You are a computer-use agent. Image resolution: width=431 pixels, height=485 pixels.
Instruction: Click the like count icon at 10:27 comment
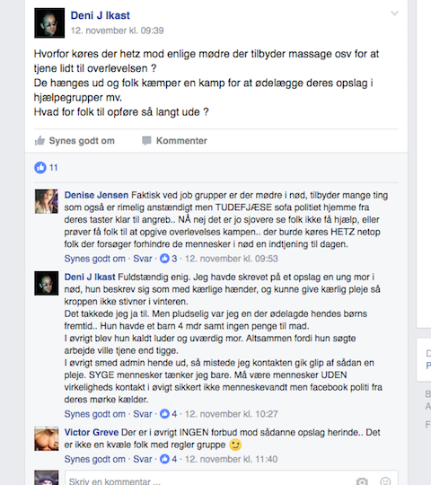pos(164,413)
